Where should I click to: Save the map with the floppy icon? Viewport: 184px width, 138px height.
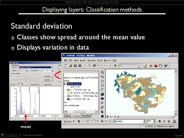[x=75, y=66]
